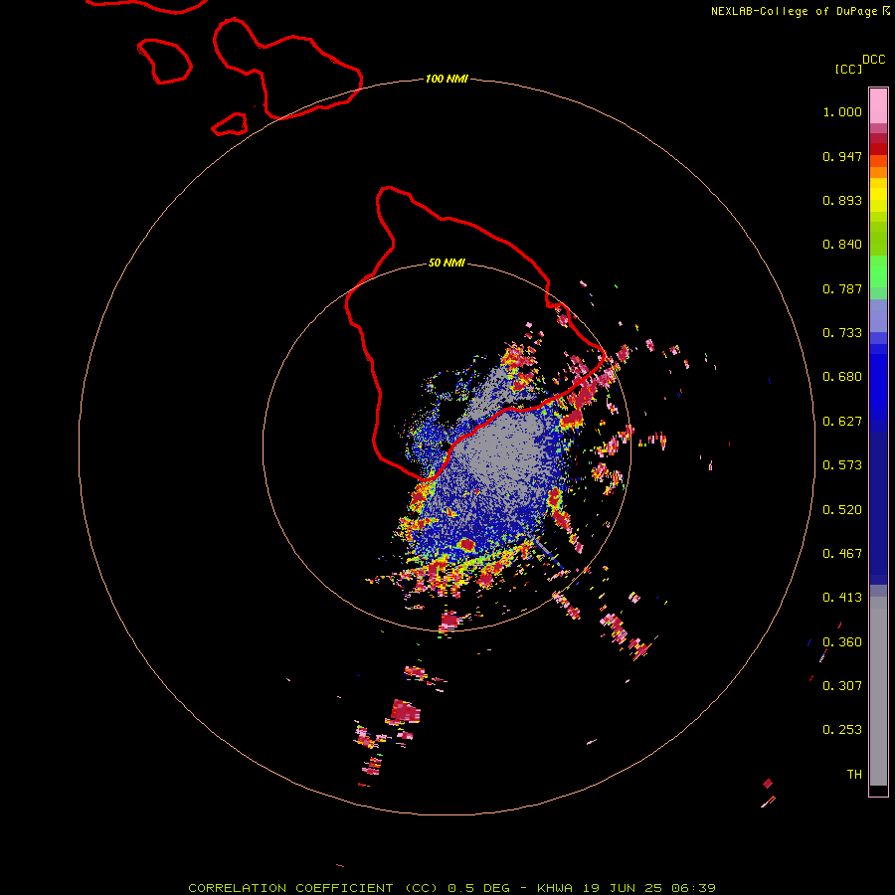Click the 0.840 scale label
895x895 pixels.
click(842, 245)
